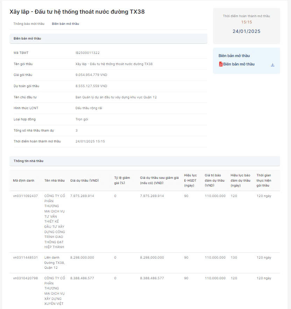This screenshot has width=291, height=309.
Task: Click the Giá dự thầu (VND) column header
Action: (84, 181)
